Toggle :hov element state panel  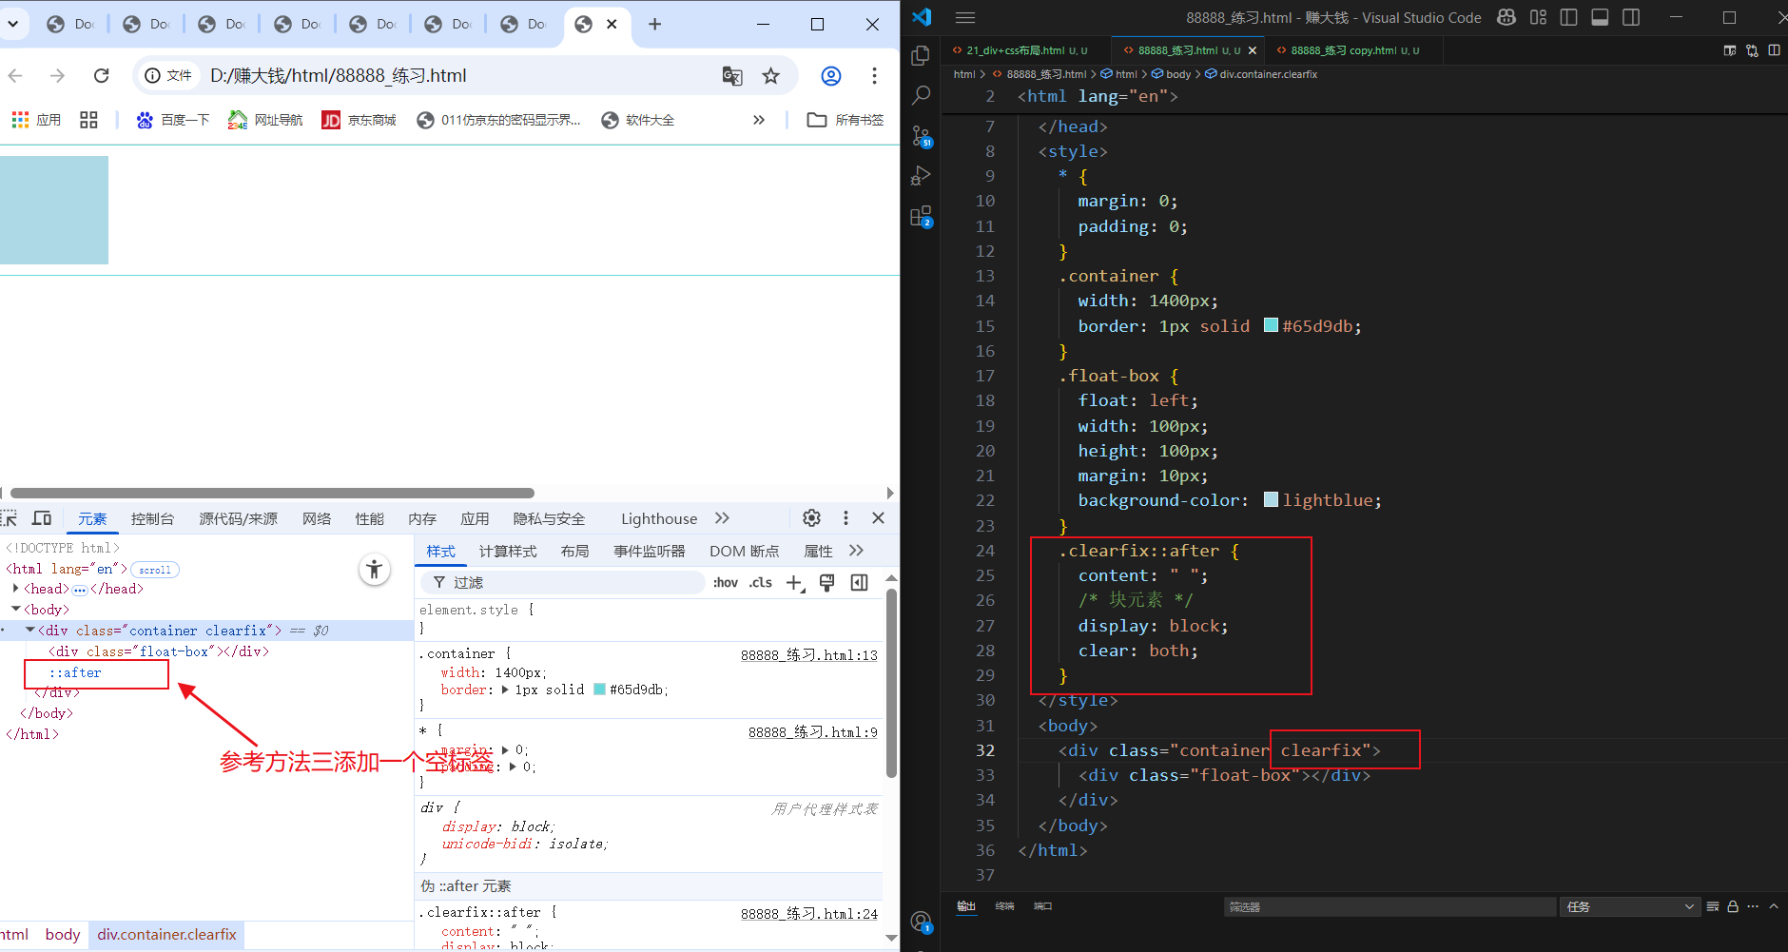(x=726, y=583)
